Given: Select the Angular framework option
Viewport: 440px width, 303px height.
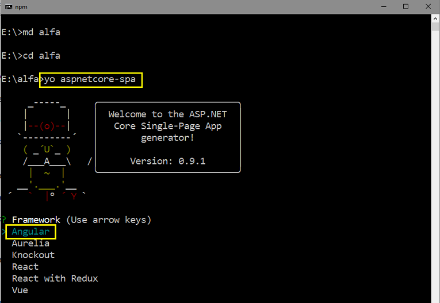Looking at the screenshot, I should click(30, 232).
